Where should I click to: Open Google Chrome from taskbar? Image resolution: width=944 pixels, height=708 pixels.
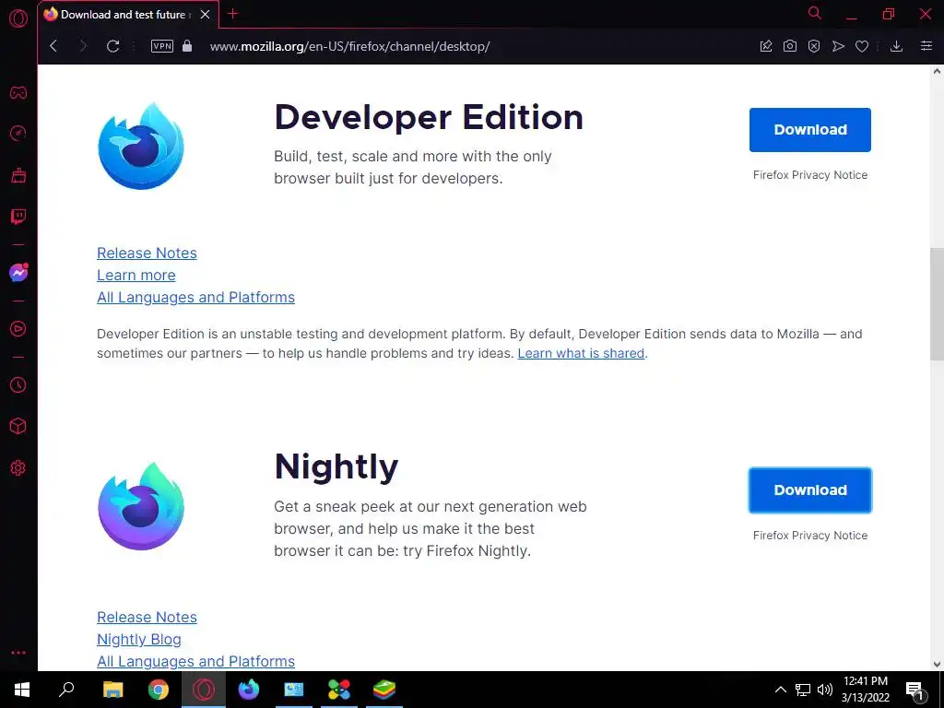tap(159, 690)
